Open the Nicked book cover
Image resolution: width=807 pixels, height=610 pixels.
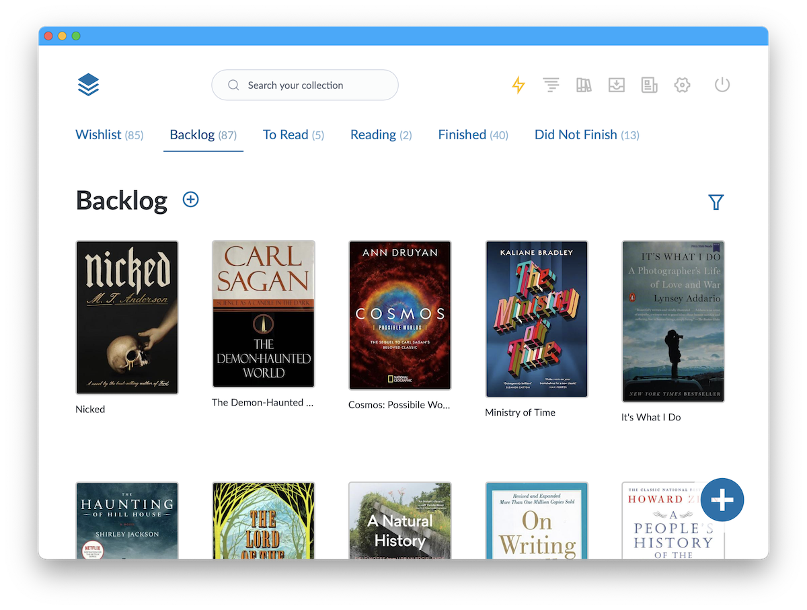tap(127, 317)
